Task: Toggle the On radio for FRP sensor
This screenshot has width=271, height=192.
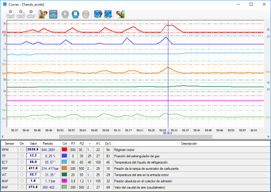Action: [22, 168]
